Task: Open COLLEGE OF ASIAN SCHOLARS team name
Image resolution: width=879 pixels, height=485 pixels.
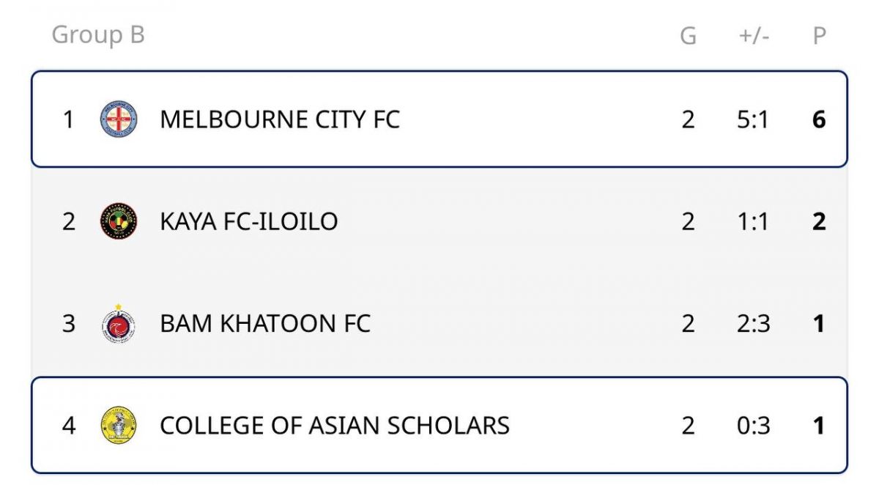Action: (x=335, y=425)
